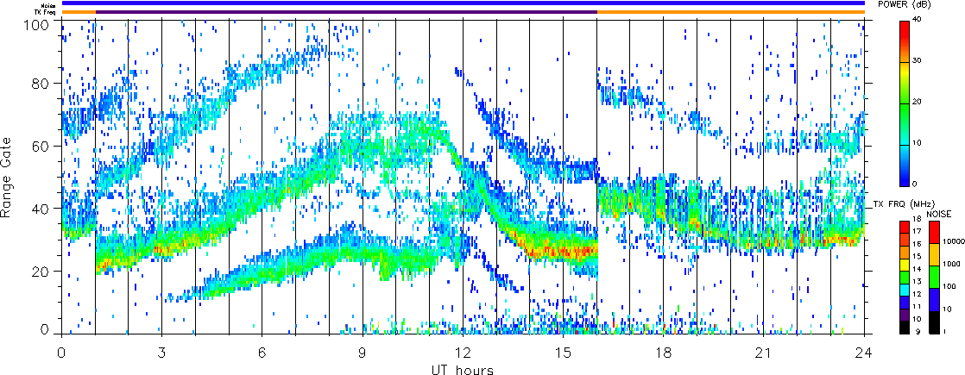Click the 40 label on the power colorbar
Image resolution: width=965 pixels, height=375 pixels.
(x=918, y=21)
